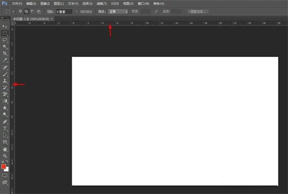Screen dimensions: 288x194
Task: Select the Eraser tool
Action: click(x=5, y=94)
